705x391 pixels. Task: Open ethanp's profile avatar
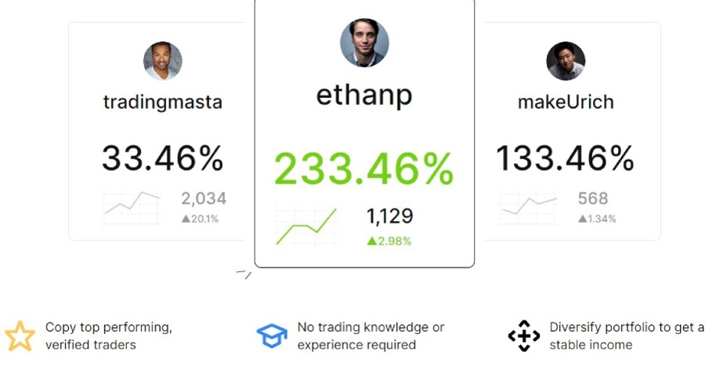[364, 43]
